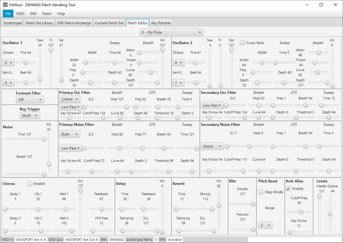The width and height of the screenshot is (343, 243).
Task: Enable the Oscillator 2 Cross-fade checkbox
Action: pos(242,43)
